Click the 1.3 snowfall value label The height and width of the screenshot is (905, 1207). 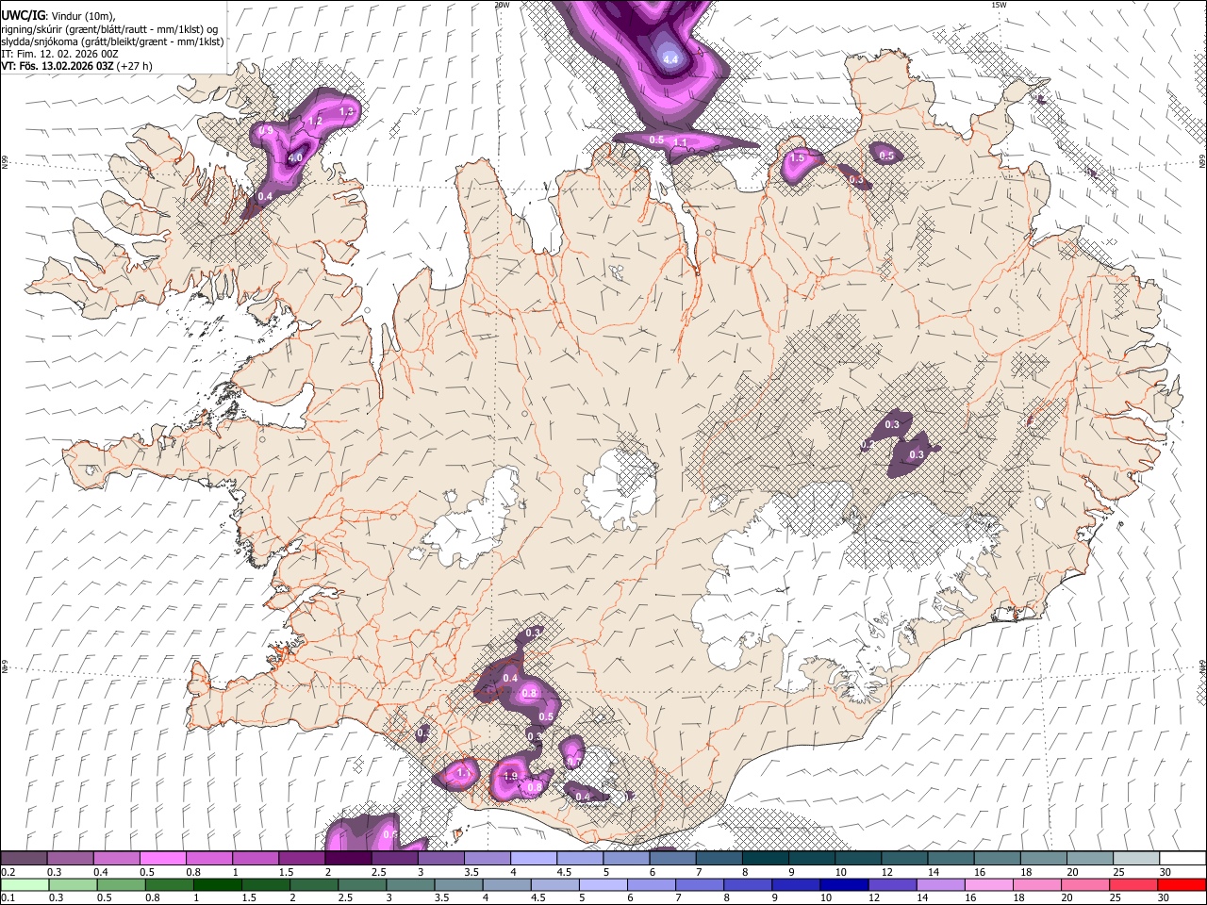coord(346,111)
